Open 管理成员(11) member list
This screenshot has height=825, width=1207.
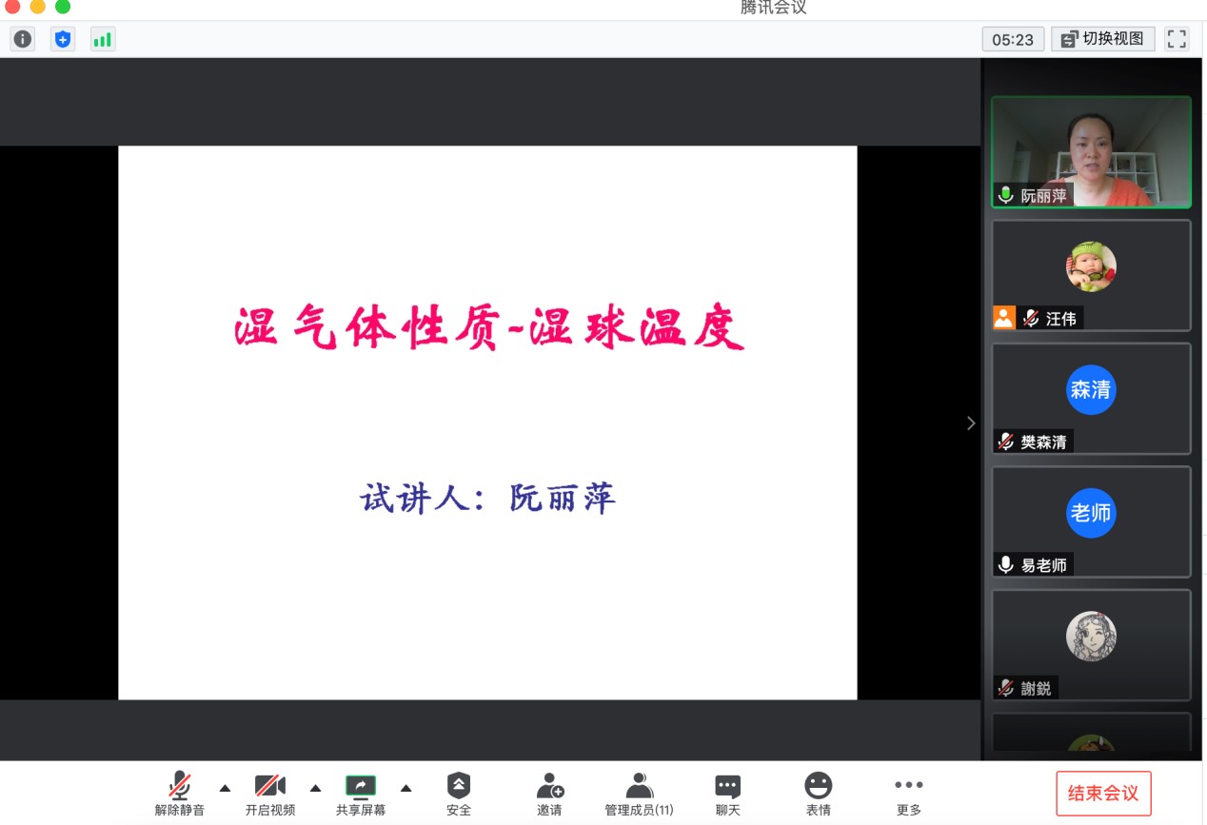tap(639, 793)
